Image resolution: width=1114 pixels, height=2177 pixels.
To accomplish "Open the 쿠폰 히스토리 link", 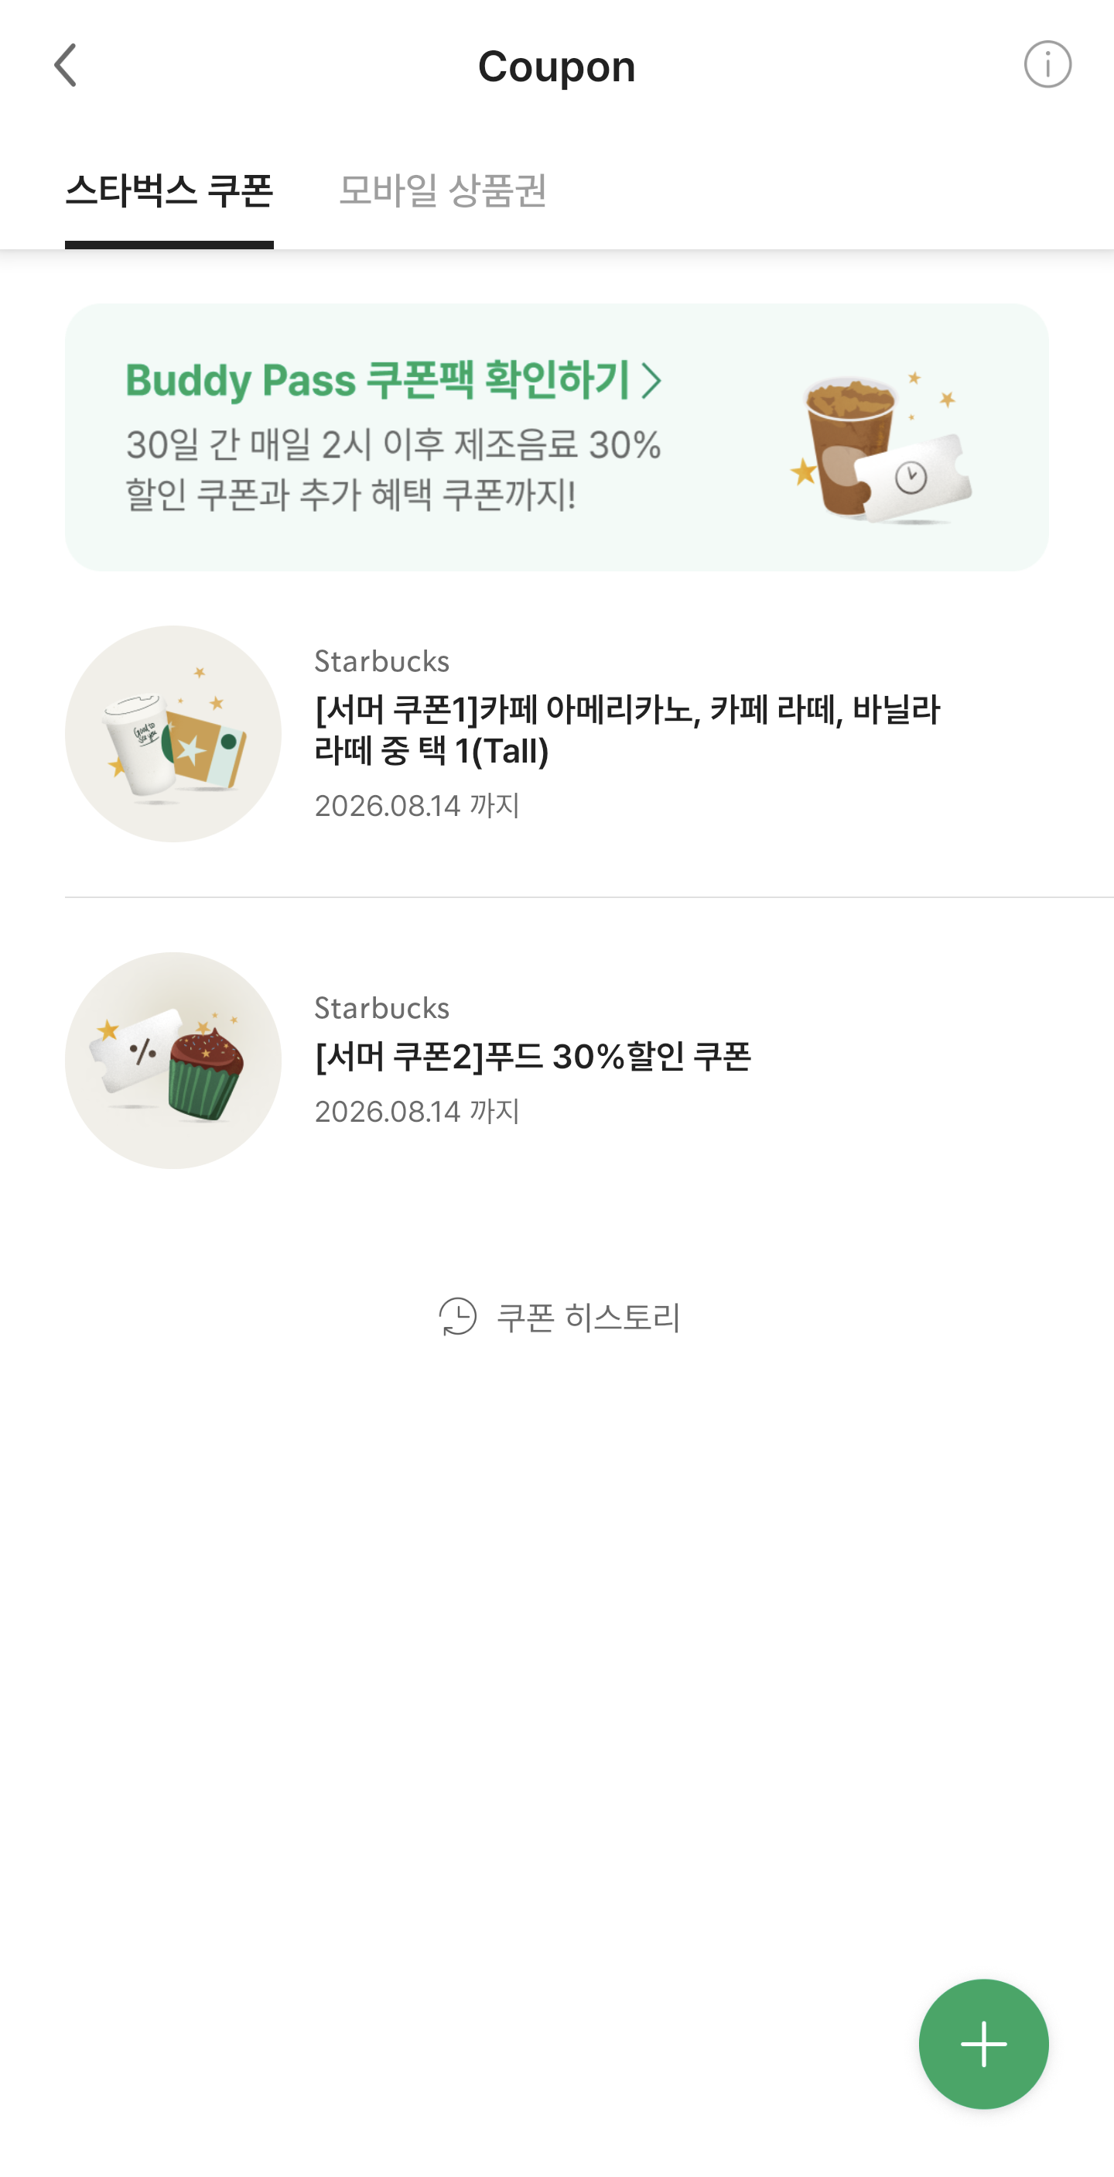I will [x=588, y=1317].
